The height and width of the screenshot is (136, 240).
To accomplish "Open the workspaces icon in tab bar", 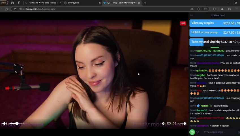I will (x=12, y=3).
